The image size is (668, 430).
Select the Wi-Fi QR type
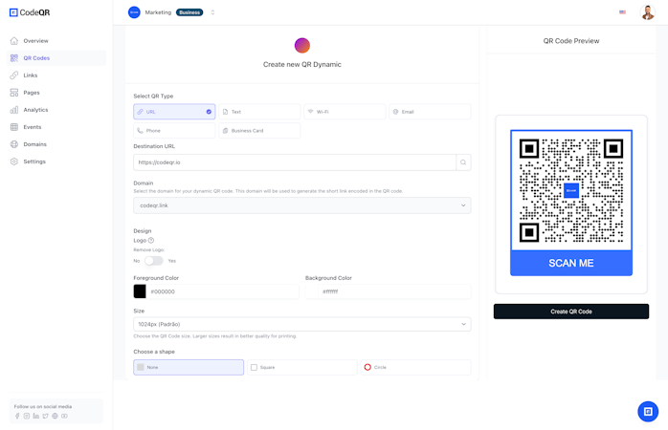345,112
